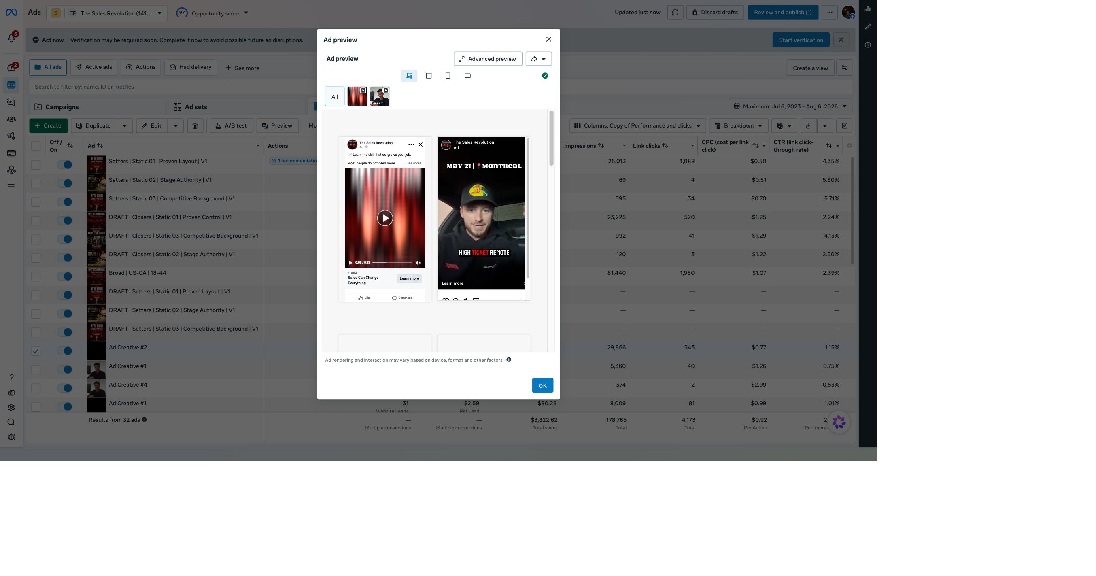
Task: Open the Duplicate options dropdown arrow
Action: [125, 125]
